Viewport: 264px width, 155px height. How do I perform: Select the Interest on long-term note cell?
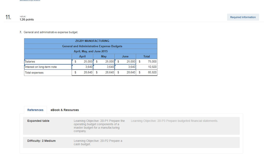point(47,67)
